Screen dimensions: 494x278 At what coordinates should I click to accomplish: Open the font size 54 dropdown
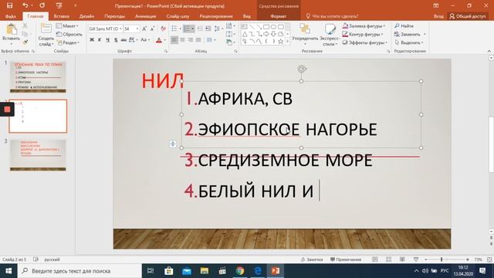coord(137,29)
